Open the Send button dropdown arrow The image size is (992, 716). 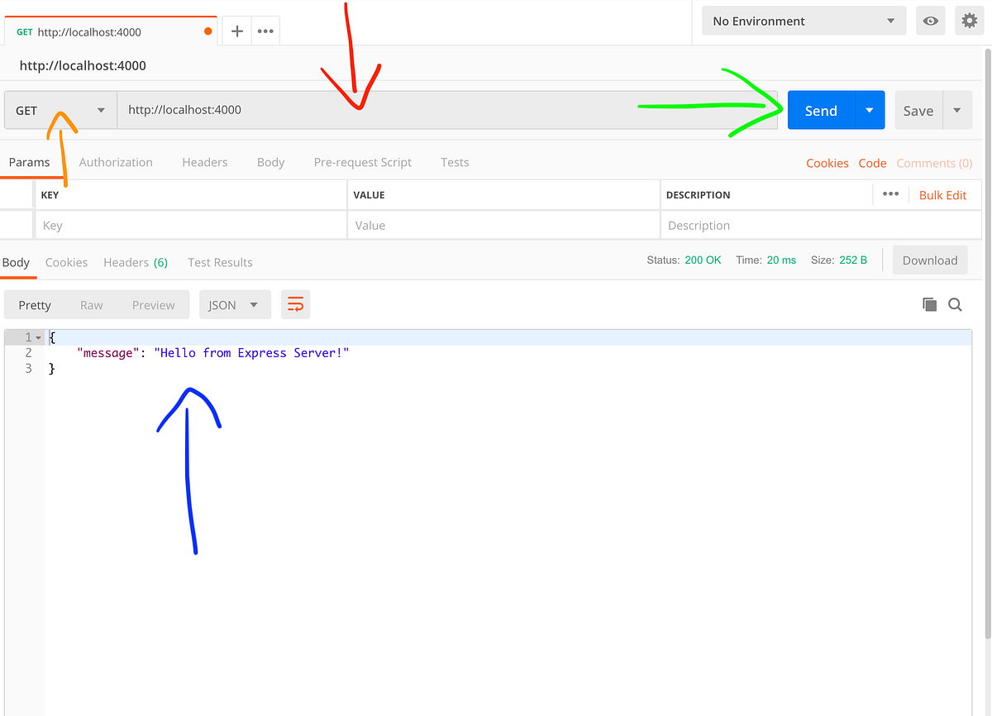click(x=869, y=109)
